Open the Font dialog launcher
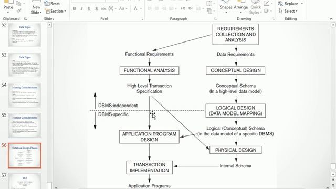336x189 pixels. [142, 19]
